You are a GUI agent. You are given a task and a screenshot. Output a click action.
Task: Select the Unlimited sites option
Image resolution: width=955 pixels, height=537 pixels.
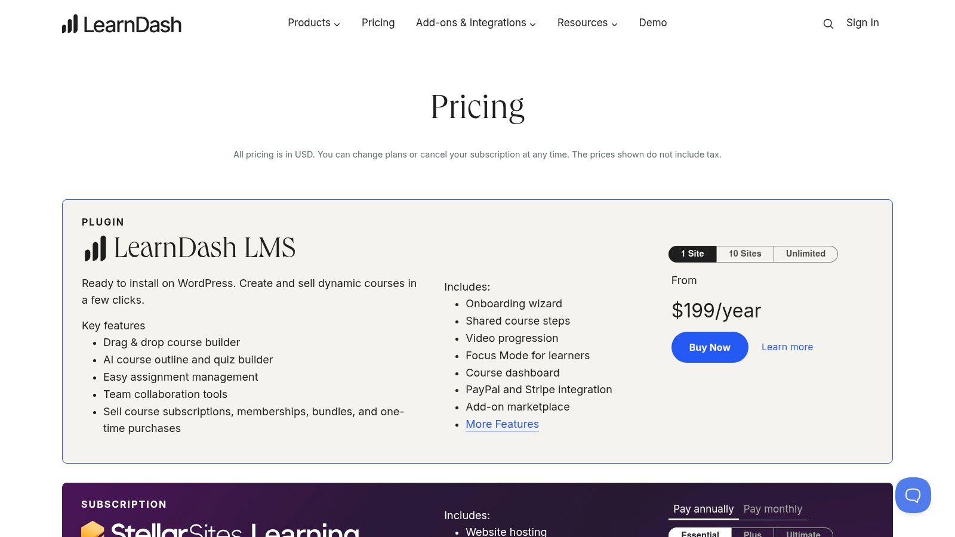coord(805,254)
